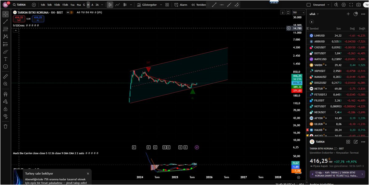Toggle magnet mode

click(x=6, y=94)
